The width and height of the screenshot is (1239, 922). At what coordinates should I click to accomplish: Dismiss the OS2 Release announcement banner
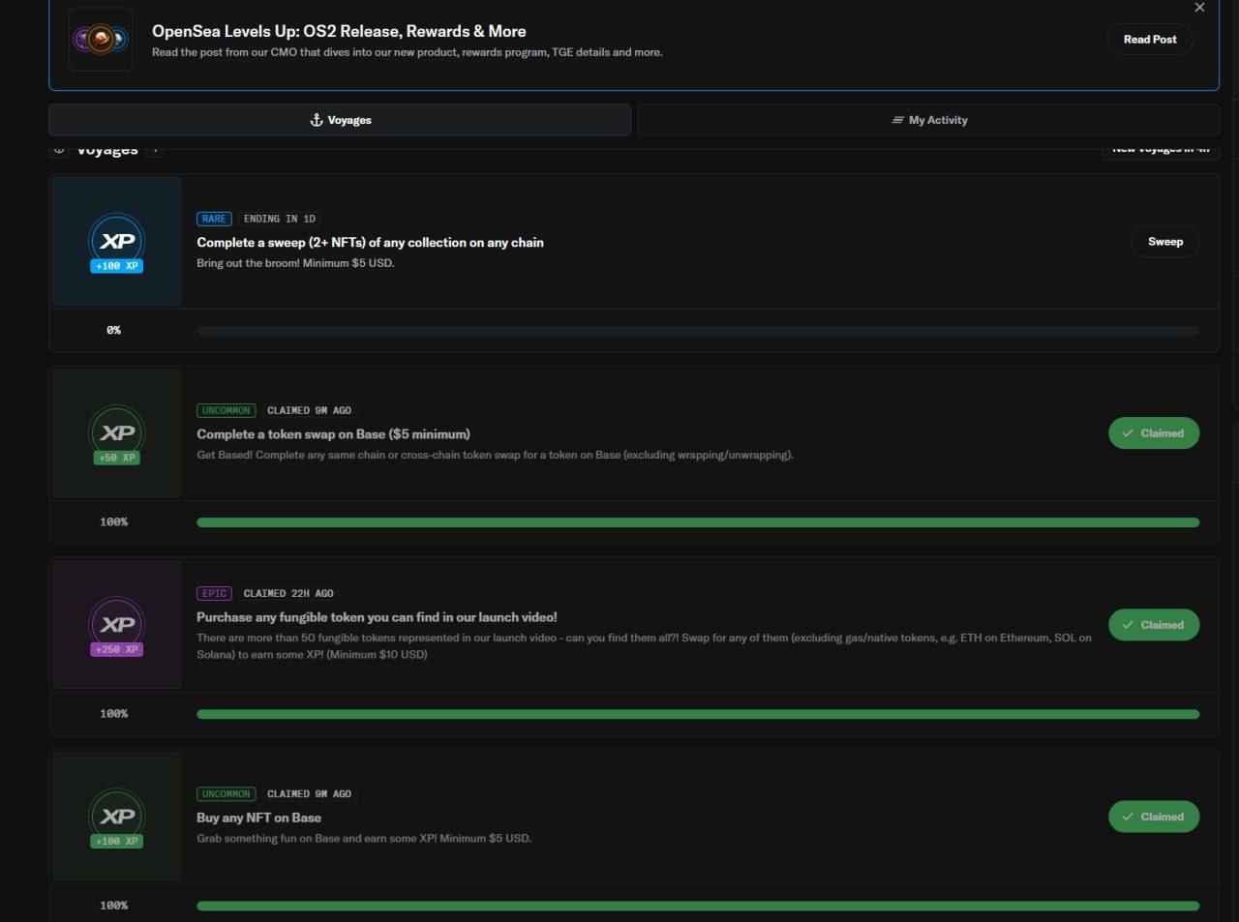1199,8
